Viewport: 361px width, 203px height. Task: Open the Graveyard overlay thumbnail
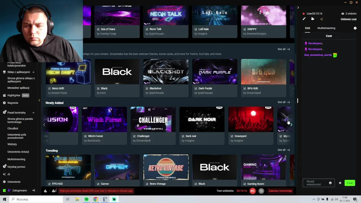[x=251, y=119]
